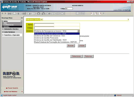134x97 pixels.
Task: Click the envelope message toolbar icon
Action: click(78, 13)
